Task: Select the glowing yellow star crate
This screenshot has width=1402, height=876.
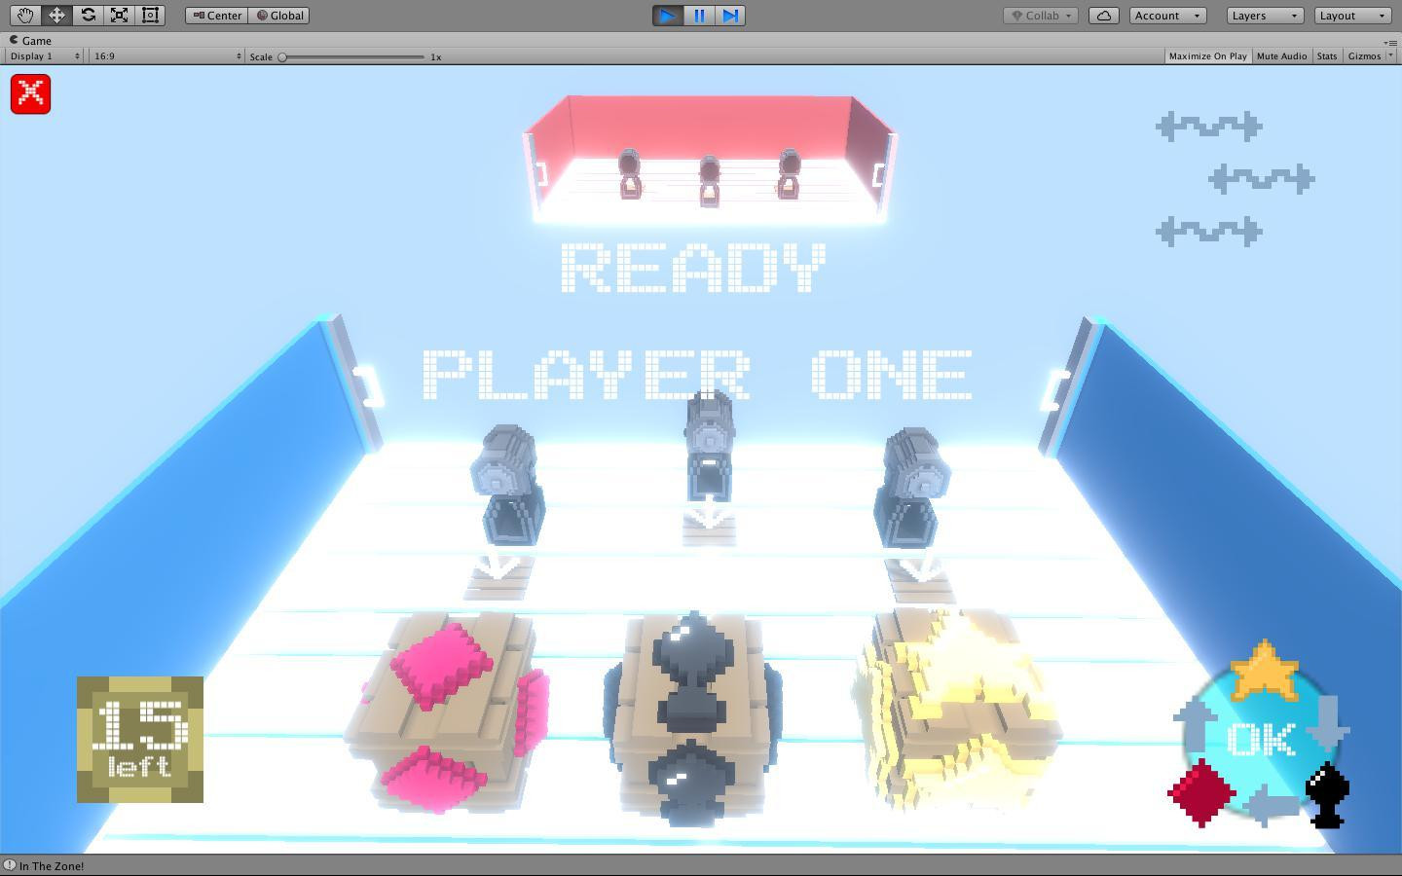Action: (957, 711)
